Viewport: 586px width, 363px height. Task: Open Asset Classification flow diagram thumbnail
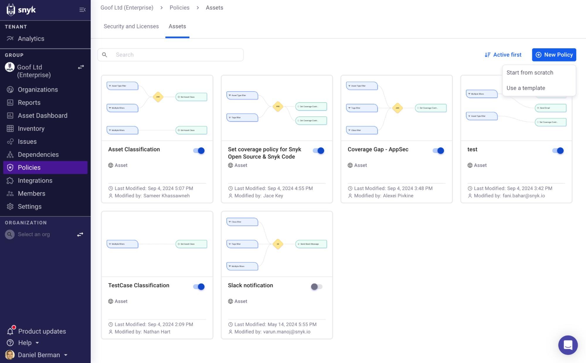tap(157, 108)
